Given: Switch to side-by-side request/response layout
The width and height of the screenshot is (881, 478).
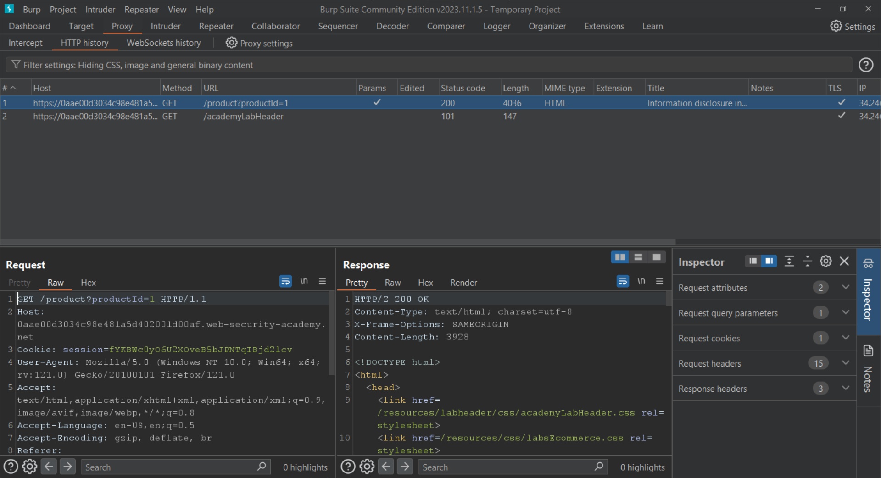Looking at the screenshot, I should click(x=619, y=257).
